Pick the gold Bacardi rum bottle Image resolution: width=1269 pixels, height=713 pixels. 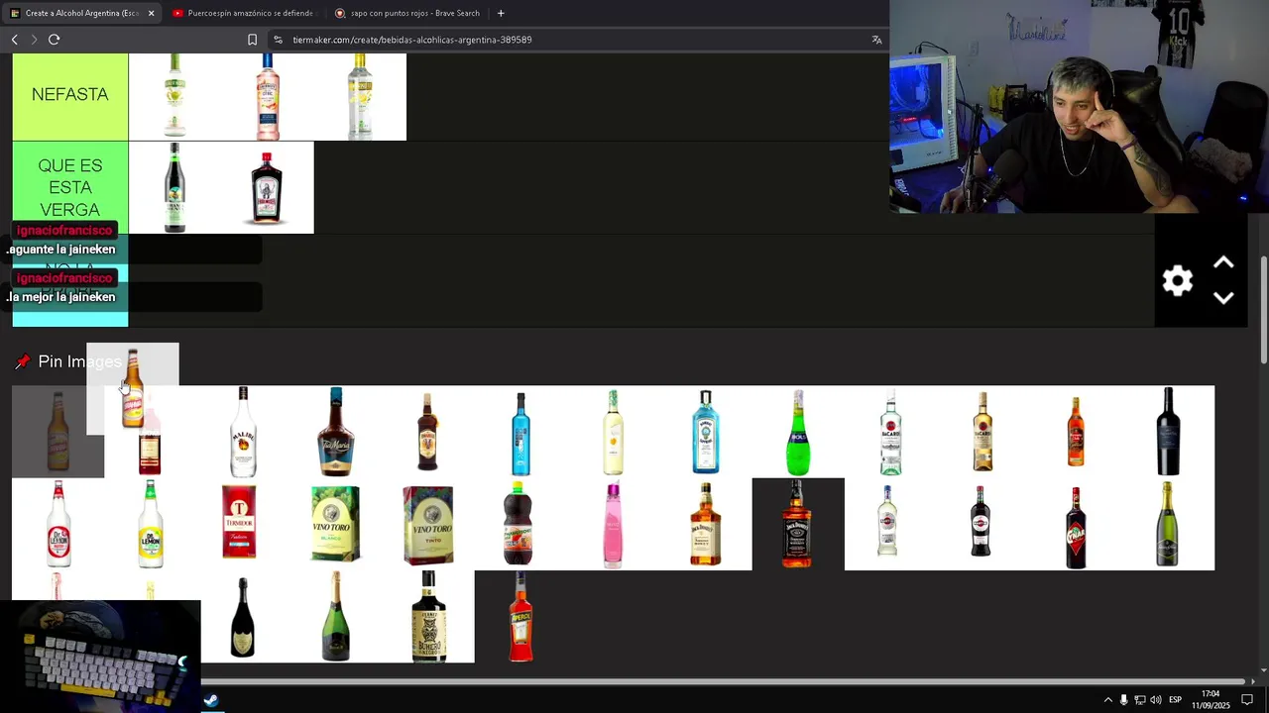pos(983,432)
